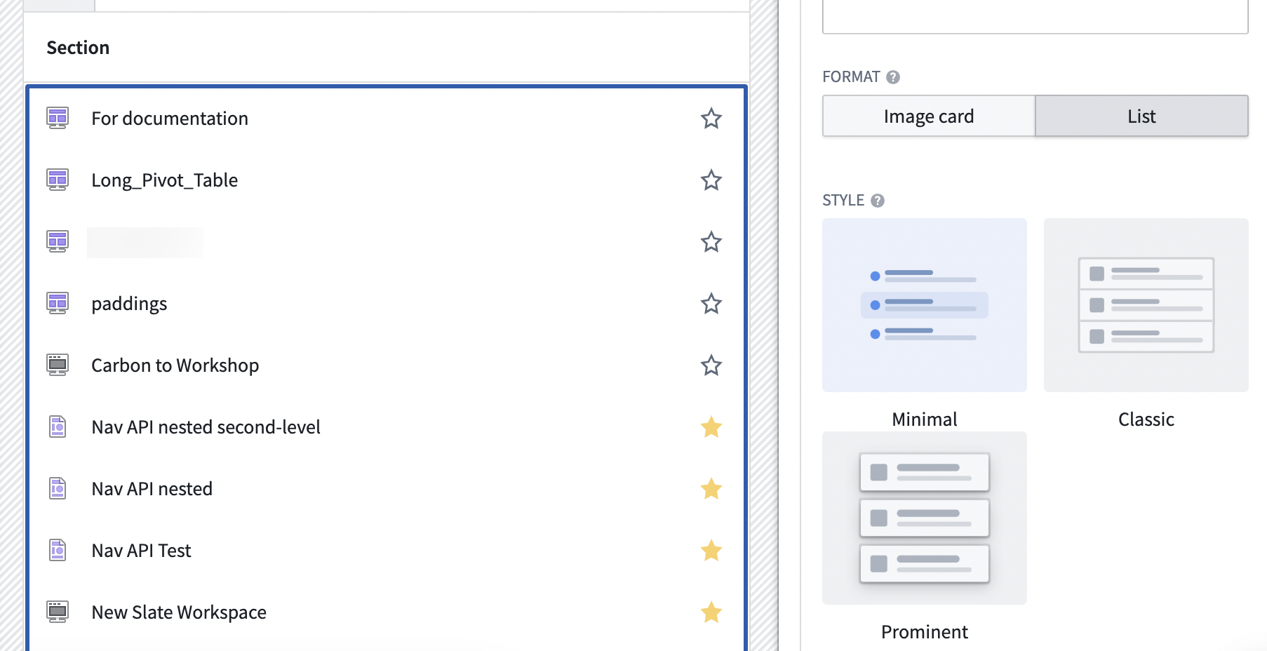Open the paddings entry

point(129,304)
